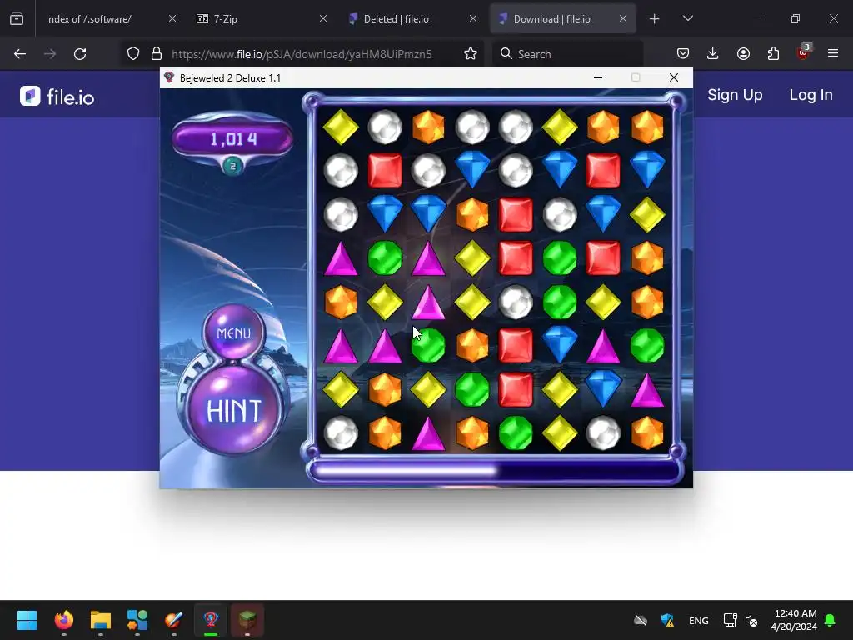Open the Bejeweled MENU button
Image resolution: width=853 pixels, height=640 pixels.
(234, 332)
